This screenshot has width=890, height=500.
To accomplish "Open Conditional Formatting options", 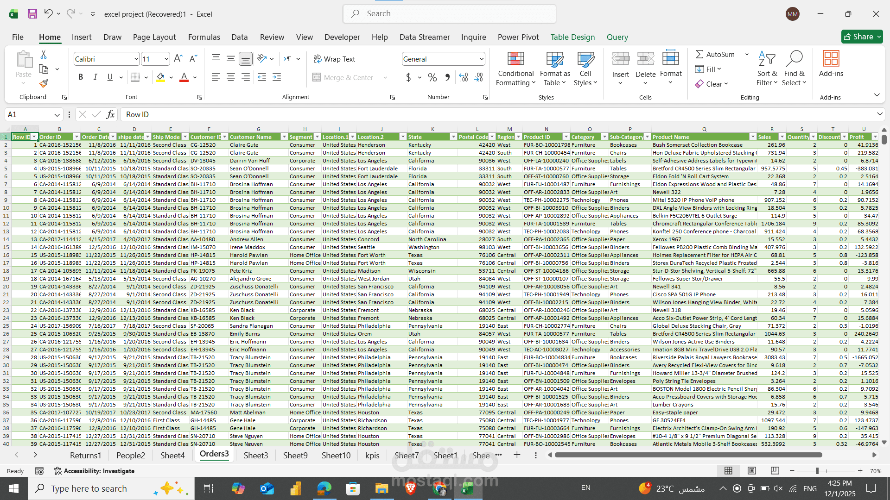I will (515, 68).
